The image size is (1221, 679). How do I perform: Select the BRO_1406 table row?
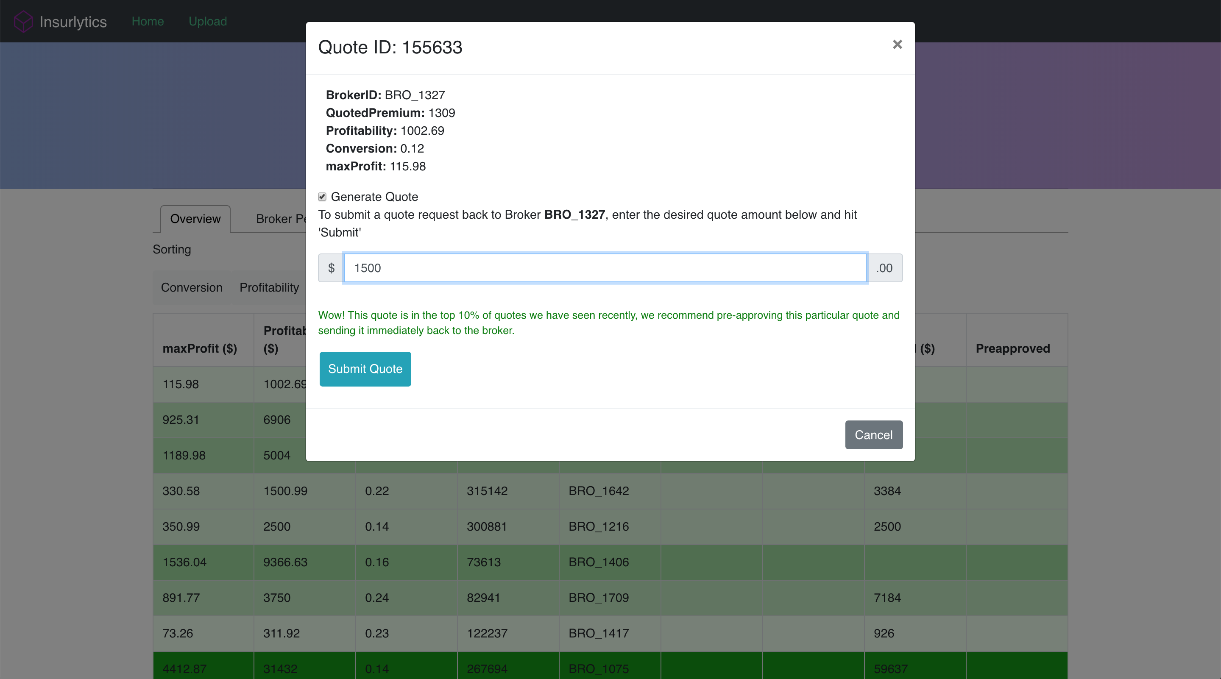pyautogui.click(x=598, y=562)
